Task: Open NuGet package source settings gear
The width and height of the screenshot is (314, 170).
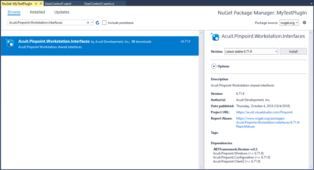Action: pyautogui.click(x=304, y=23)
